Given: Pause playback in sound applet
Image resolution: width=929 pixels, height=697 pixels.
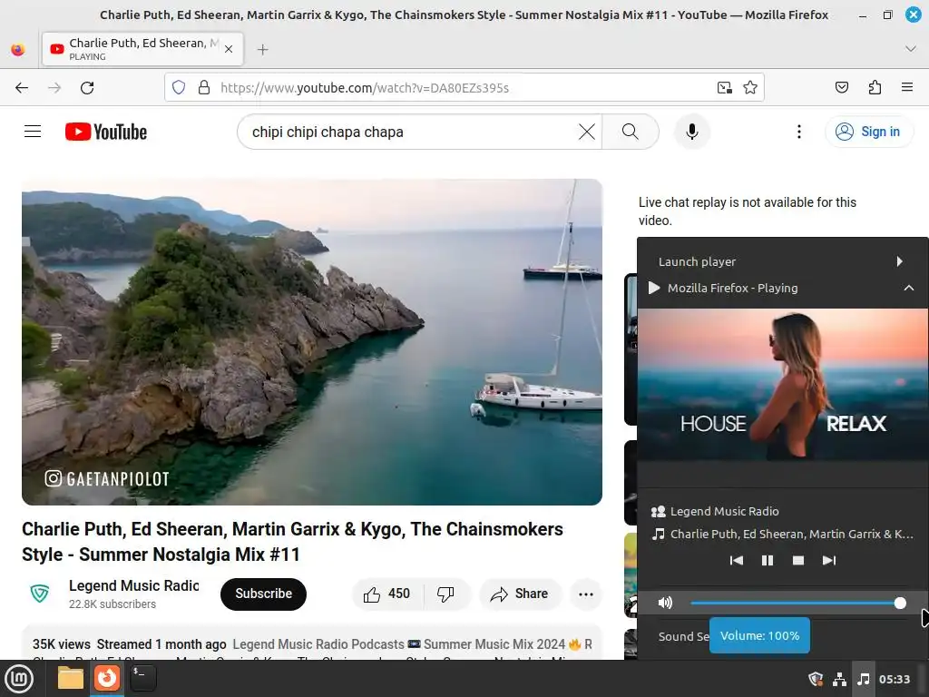Looking at the screenshot, I should (768, 560).
